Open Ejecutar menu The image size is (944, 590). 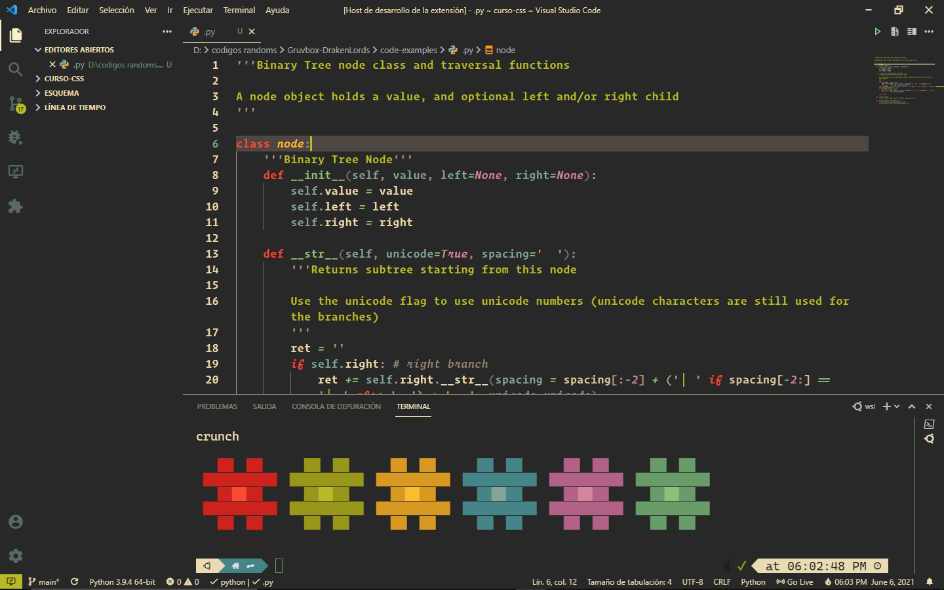pyautogui.click(x=198, y=10)
